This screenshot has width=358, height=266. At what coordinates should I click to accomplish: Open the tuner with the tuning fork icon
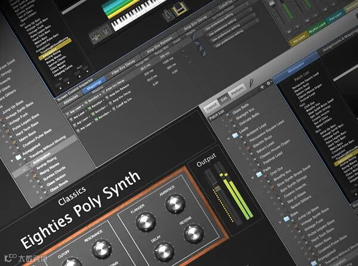(x=251, y=83)
